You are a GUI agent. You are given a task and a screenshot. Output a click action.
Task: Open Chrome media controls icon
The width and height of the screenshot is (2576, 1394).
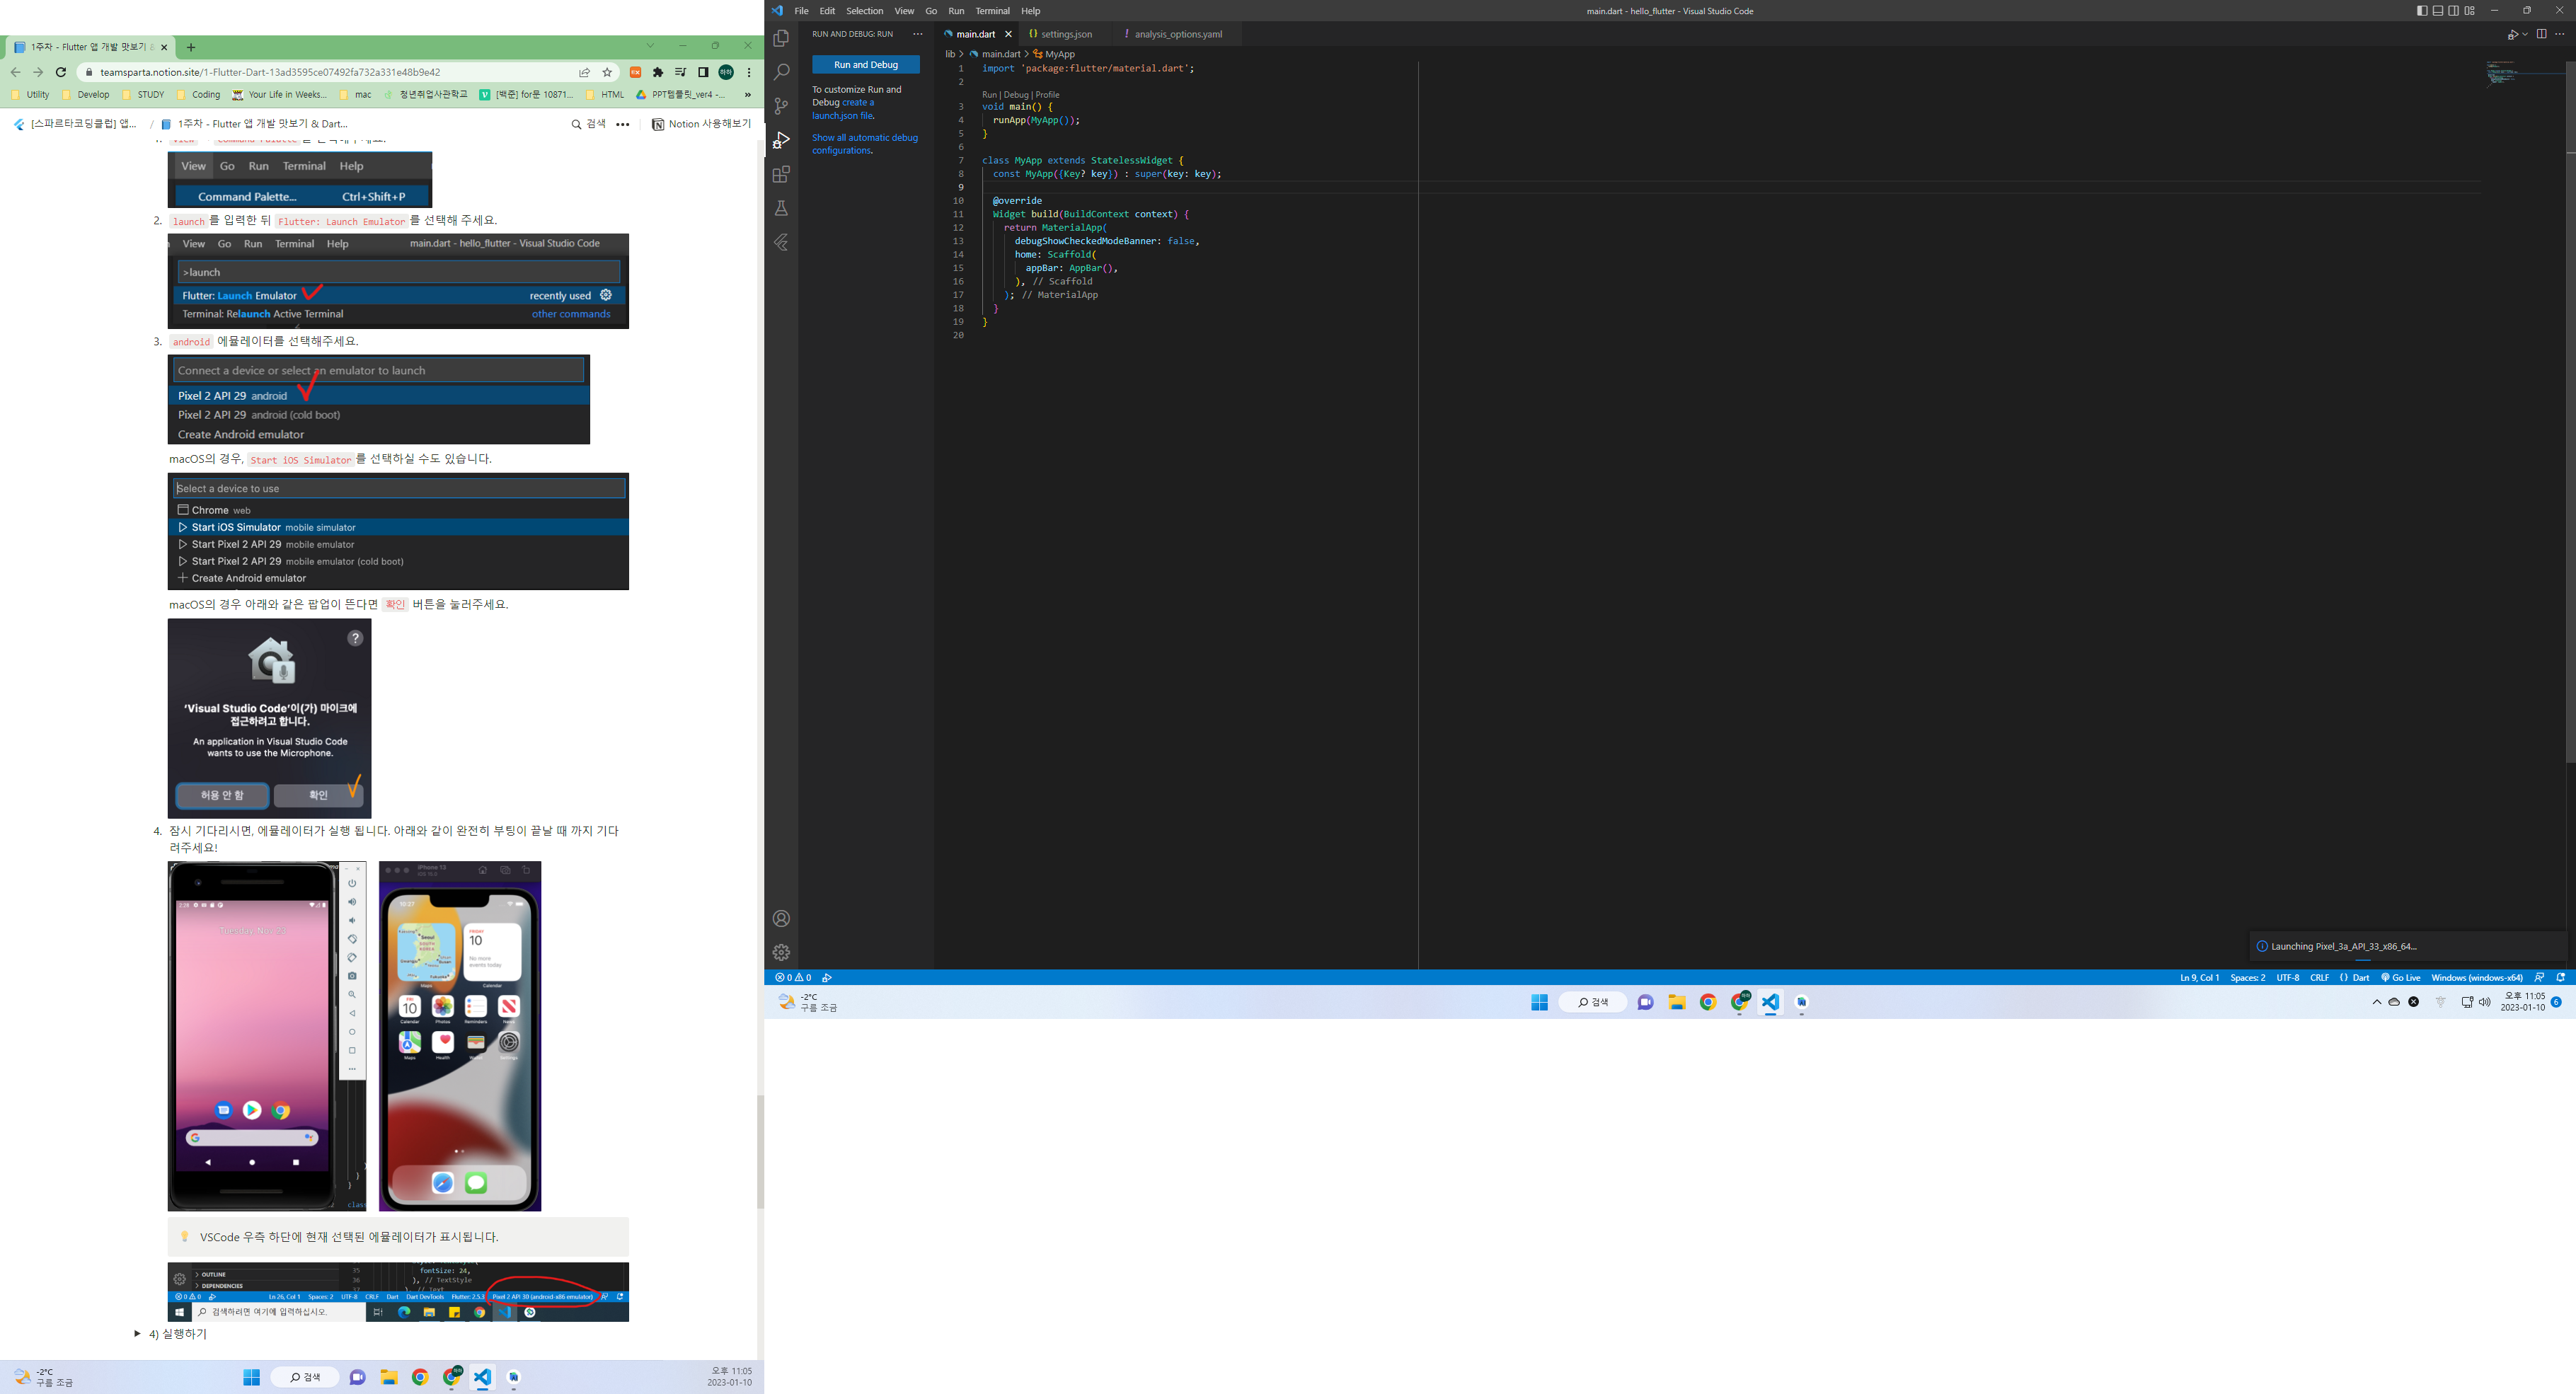pos(681,72)
